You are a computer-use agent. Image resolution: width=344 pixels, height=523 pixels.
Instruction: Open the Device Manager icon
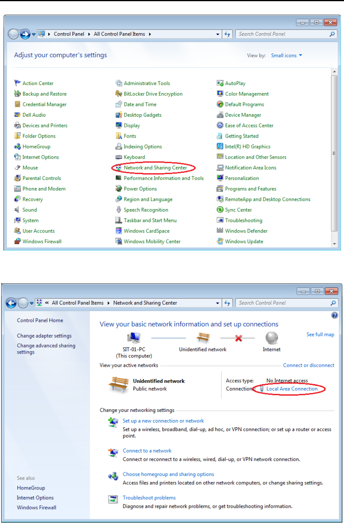(x=220, y=115)
